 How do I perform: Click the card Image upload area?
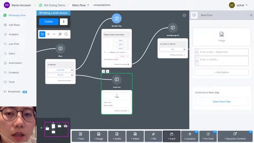pyautogui.click(x=221, y=37)
